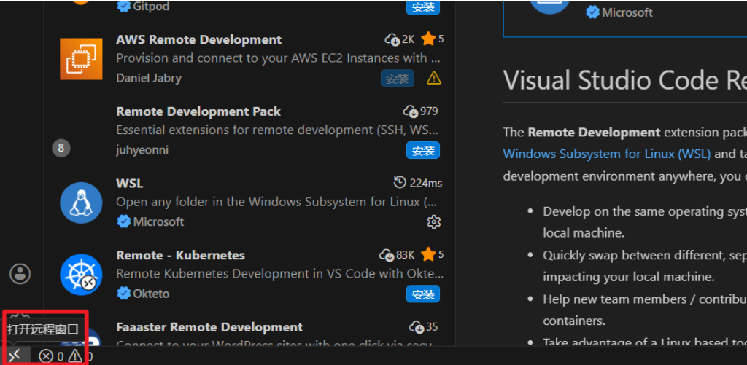This screenshot has width=747, height=365.
Task: Click the AWS Remote Development warning icon
Action: tap(433, 77)
